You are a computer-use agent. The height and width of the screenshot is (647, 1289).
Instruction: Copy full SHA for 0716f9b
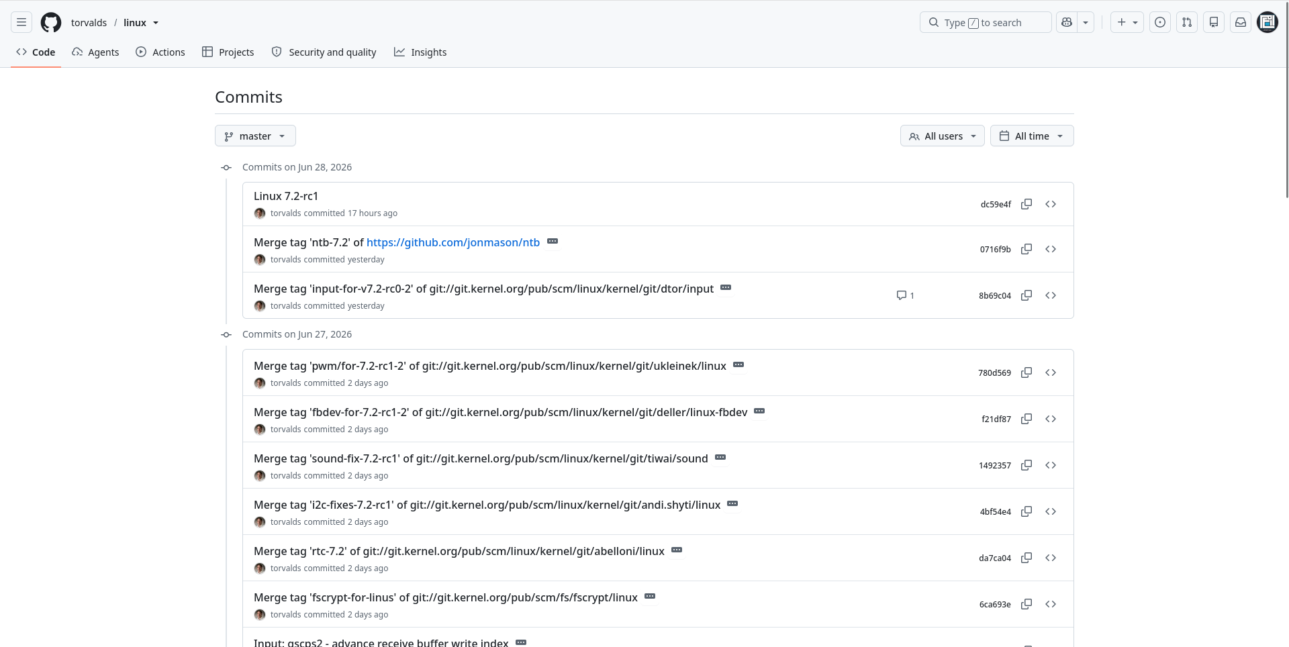(x=1027, y=249)
